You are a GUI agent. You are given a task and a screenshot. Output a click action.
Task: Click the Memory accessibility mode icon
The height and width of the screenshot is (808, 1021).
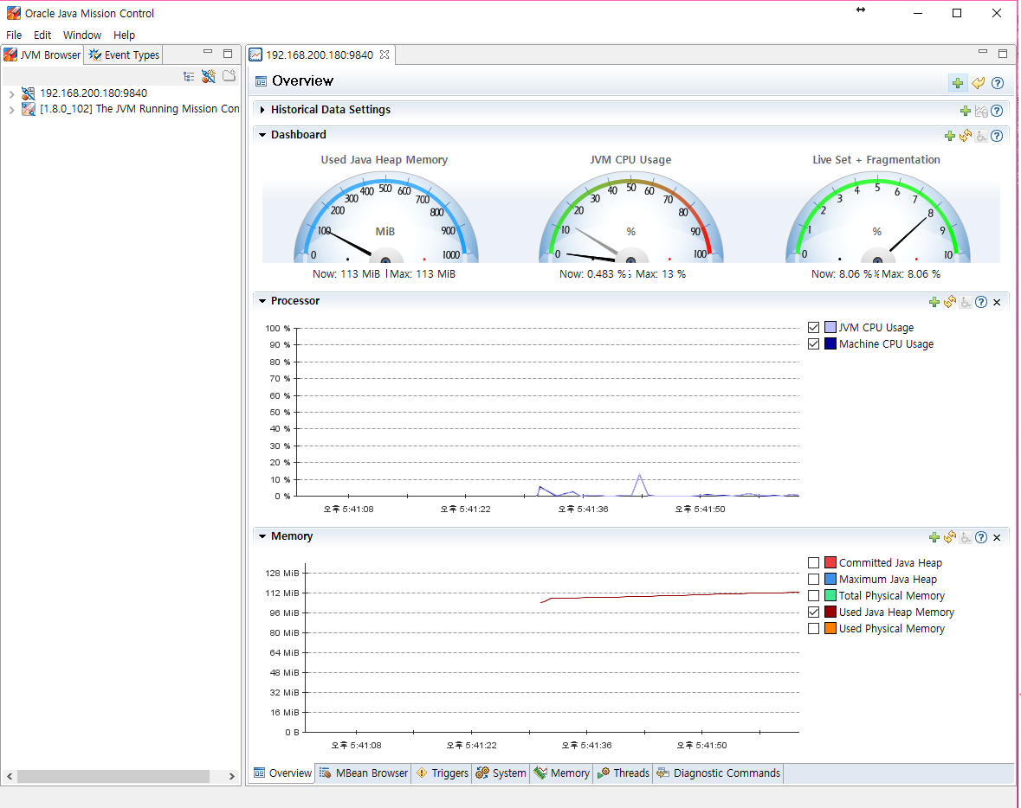[966, 537]
